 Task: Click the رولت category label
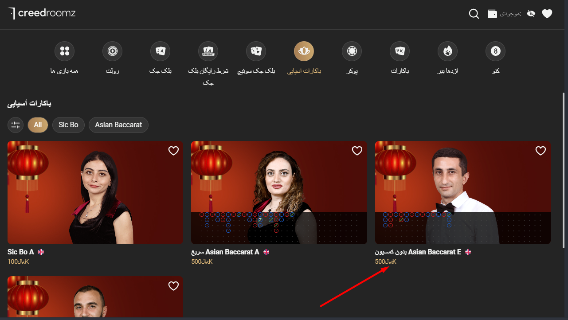(112, 71)
